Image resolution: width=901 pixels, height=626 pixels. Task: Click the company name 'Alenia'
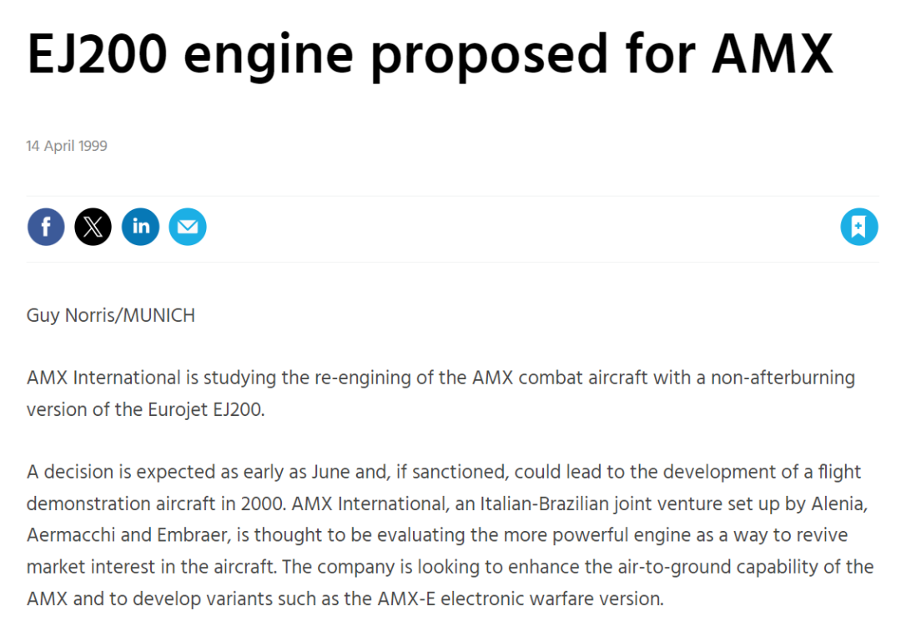coord(839,503)
